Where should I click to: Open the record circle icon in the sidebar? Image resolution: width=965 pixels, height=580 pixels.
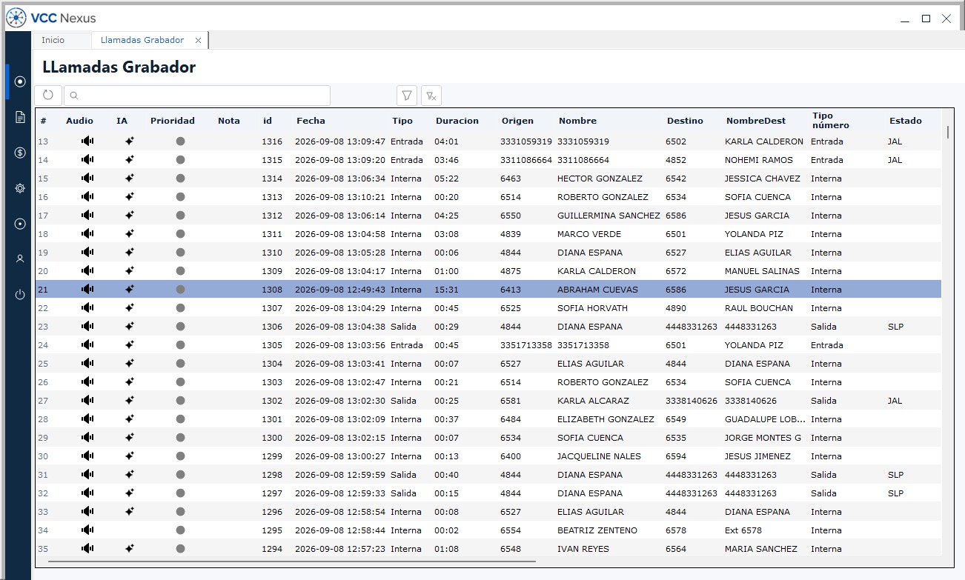(20, 81)
